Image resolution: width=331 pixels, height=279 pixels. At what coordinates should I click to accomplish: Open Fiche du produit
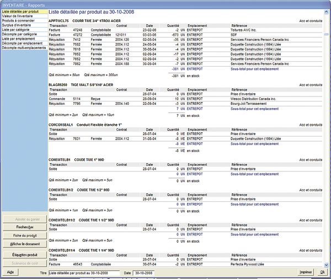coord(25,235)
